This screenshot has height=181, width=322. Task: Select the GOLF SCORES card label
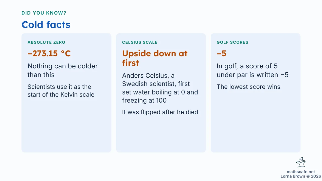tap(232, 42)
